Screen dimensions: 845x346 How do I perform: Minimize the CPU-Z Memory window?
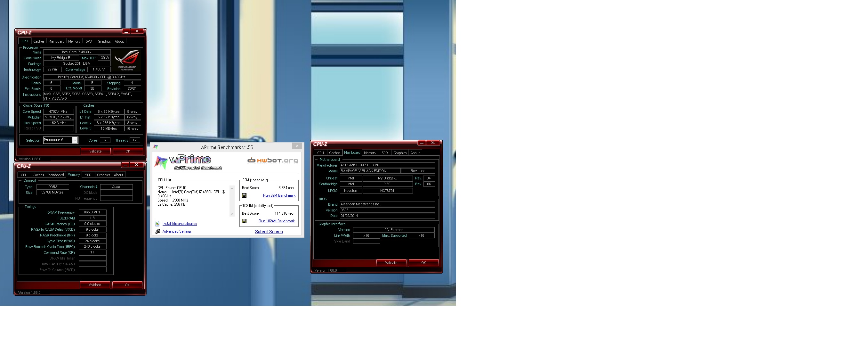(x=125, y=165)
